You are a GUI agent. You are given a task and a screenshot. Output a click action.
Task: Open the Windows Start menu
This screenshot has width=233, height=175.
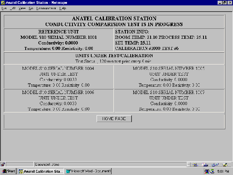point(8,171)
